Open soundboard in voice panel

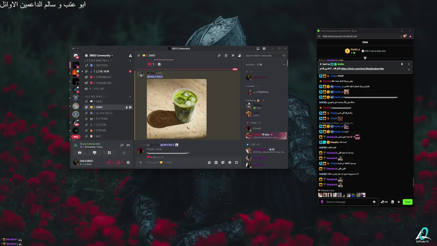pyautogui.click(x=124, y=153)
